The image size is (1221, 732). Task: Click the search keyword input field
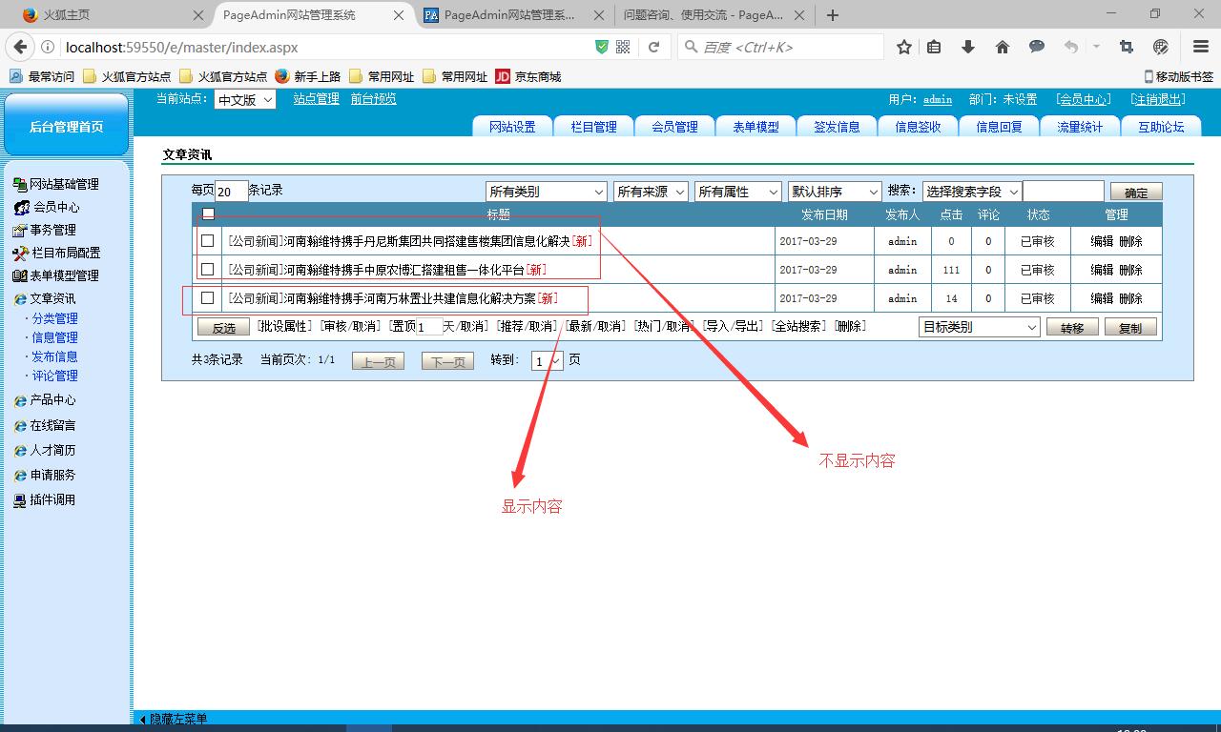coord(1063,192)
